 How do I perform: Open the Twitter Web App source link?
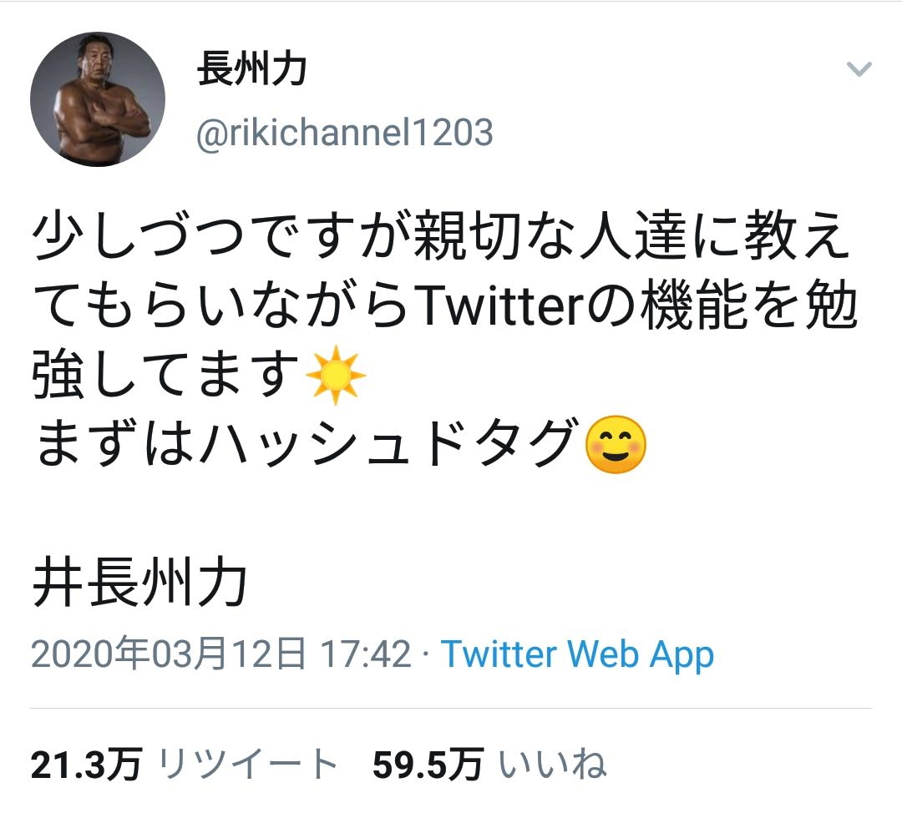(577, 654)
